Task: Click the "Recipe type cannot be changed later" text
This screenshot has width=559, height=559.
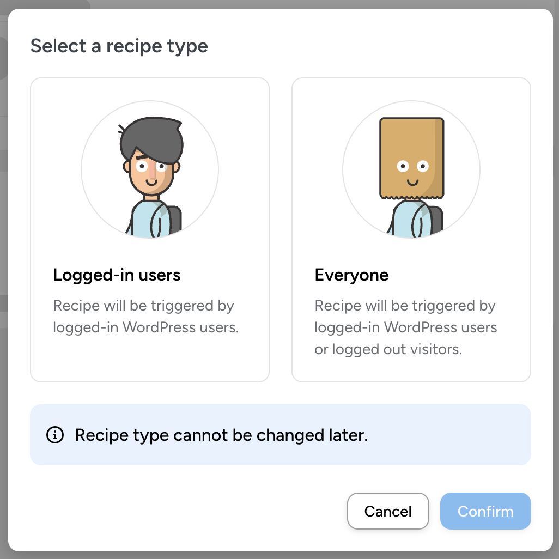Action: coord(221,435)
